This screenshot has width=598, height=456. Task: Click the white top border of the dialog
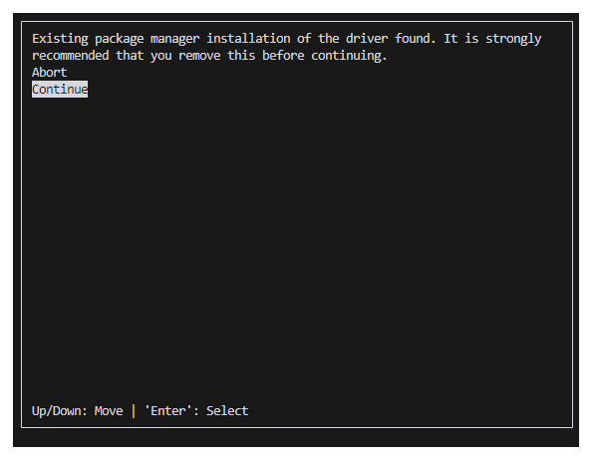[297, 22]
